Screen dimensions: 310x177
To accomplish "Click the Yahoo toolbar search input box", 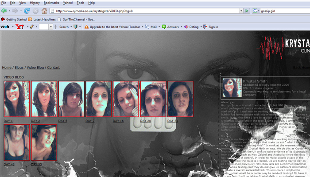I will [44, 27].
